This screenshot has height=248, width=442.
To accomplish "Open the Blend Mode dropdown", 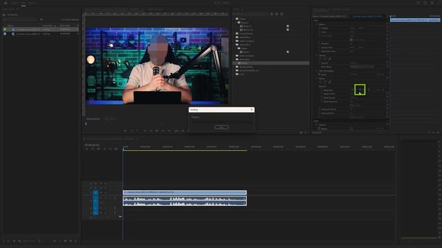I will tap(362, 67).
